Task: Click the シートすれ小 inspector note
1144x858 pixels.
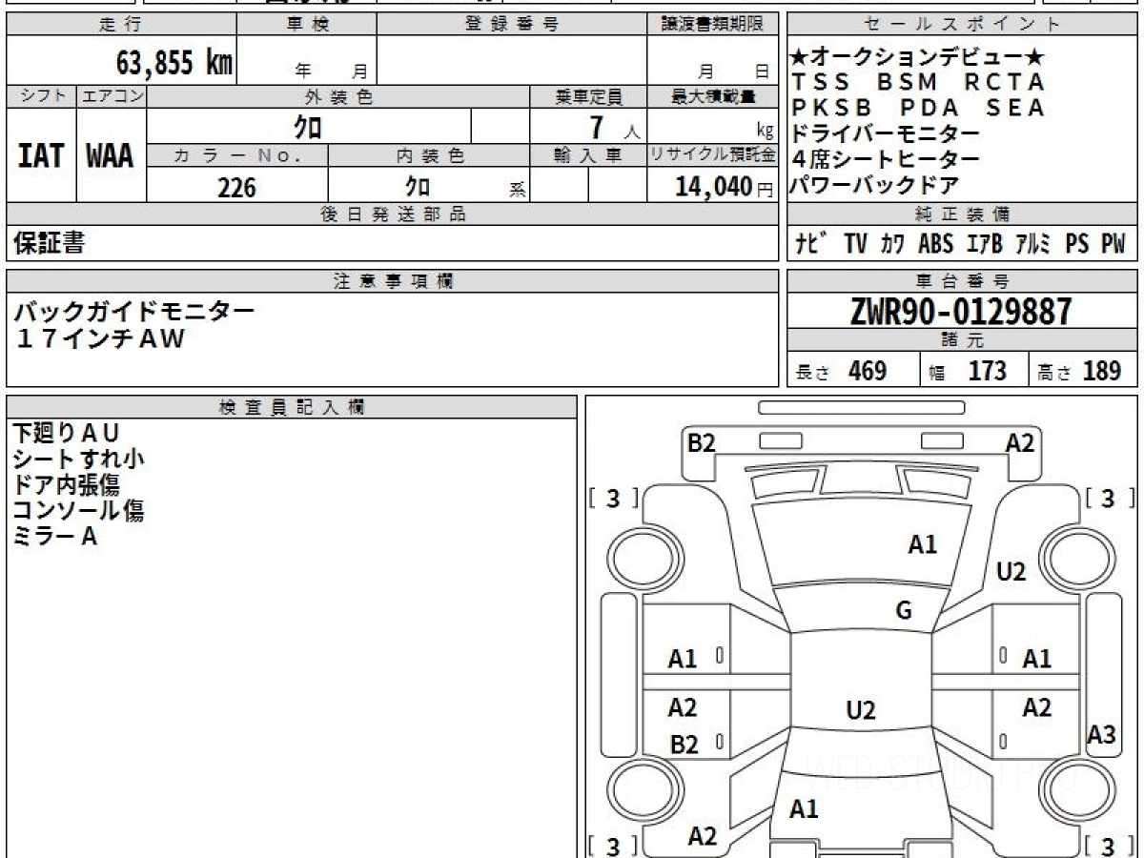Action: [x=78, y=459]
